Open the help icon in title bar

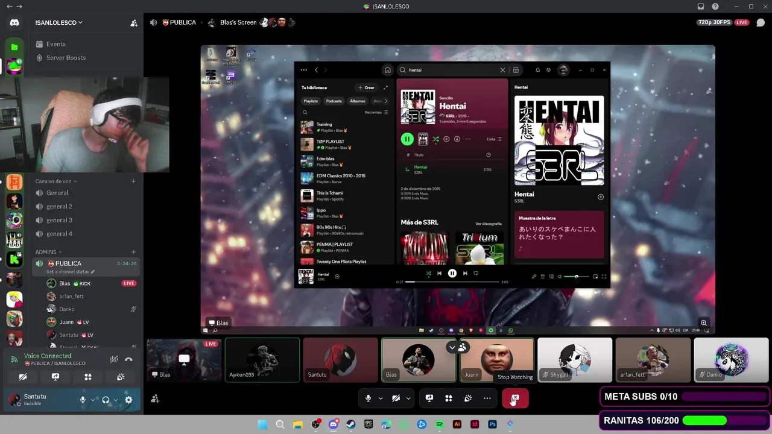pyautogui.click(x=715, y=6)
